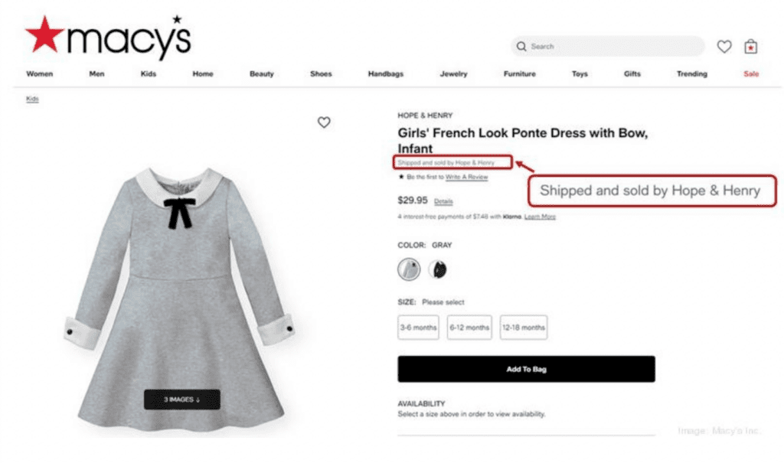
Task: Select the gray color swatch
Action: [409, 269]
